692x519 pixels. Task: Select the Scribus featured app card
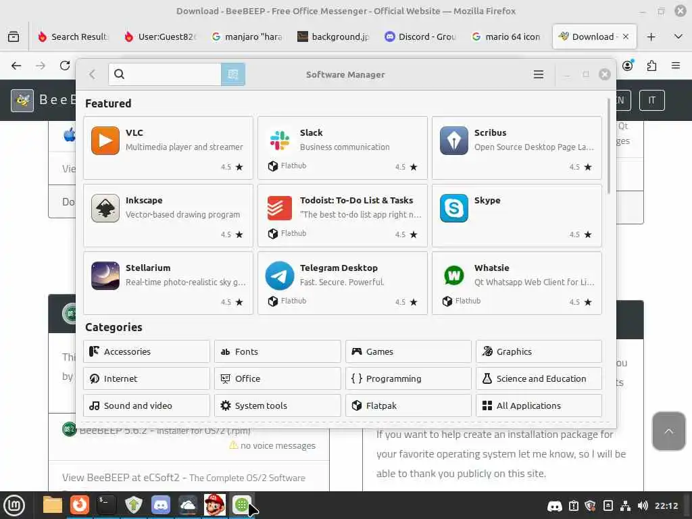pyautogui.click(x=517, y=148)
